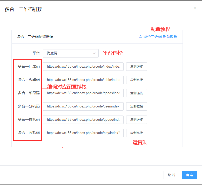Click the 多合一餐桌码 URL input field
The height and width of the screenshot is (185, 202).
[83, 80]
